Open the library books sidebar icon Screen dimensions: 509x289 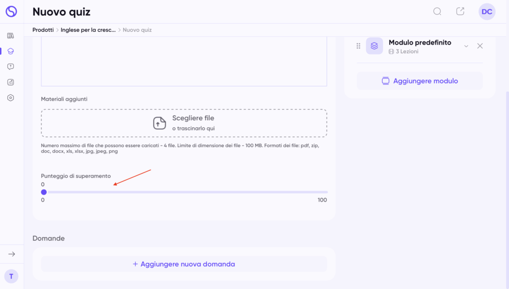(11, 36)
